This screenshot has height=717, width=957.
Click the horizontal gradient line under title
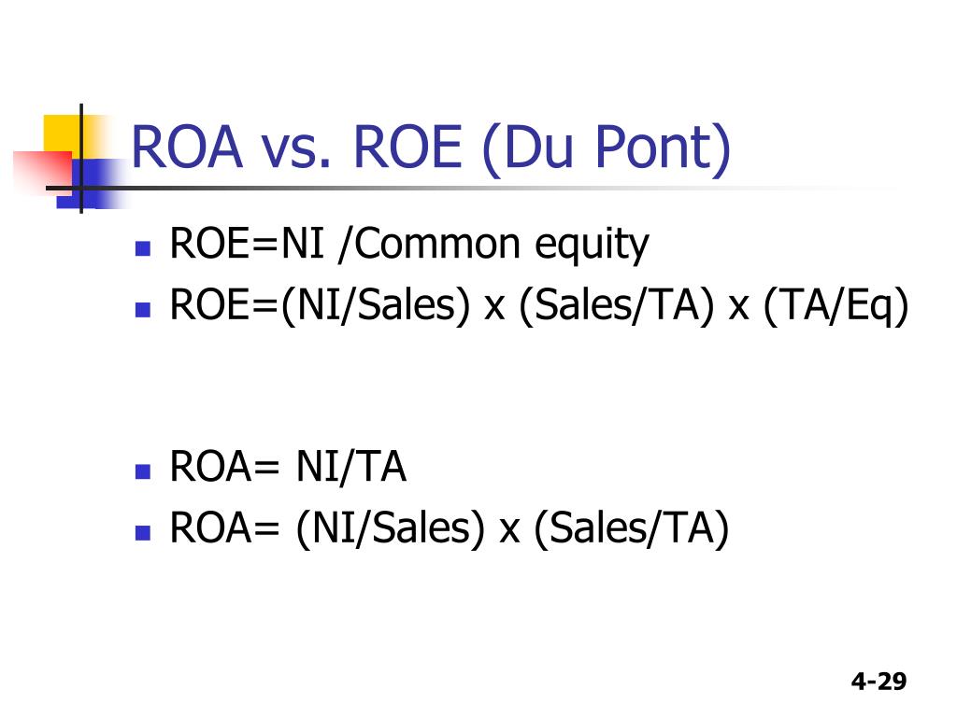pos(464,188)
